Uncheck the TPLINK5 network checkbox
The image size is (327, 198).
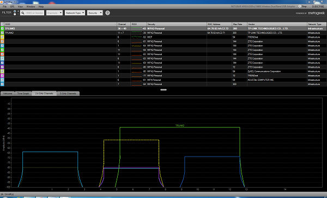(2, 28)
